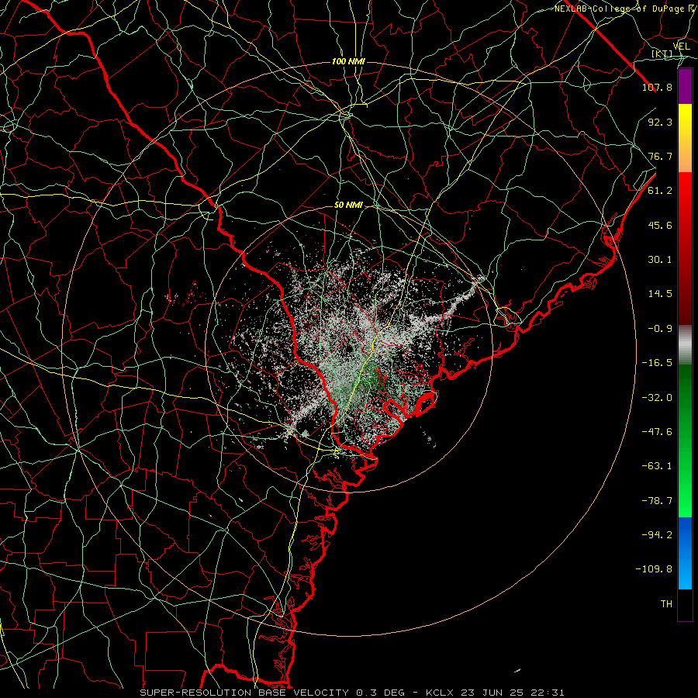The image size is (698, 698).
Task: Click the TH legend label
Action: click(x=666, y=604)
